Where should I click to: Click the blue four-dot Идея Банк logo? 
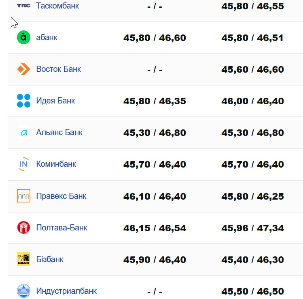point(23,101)
